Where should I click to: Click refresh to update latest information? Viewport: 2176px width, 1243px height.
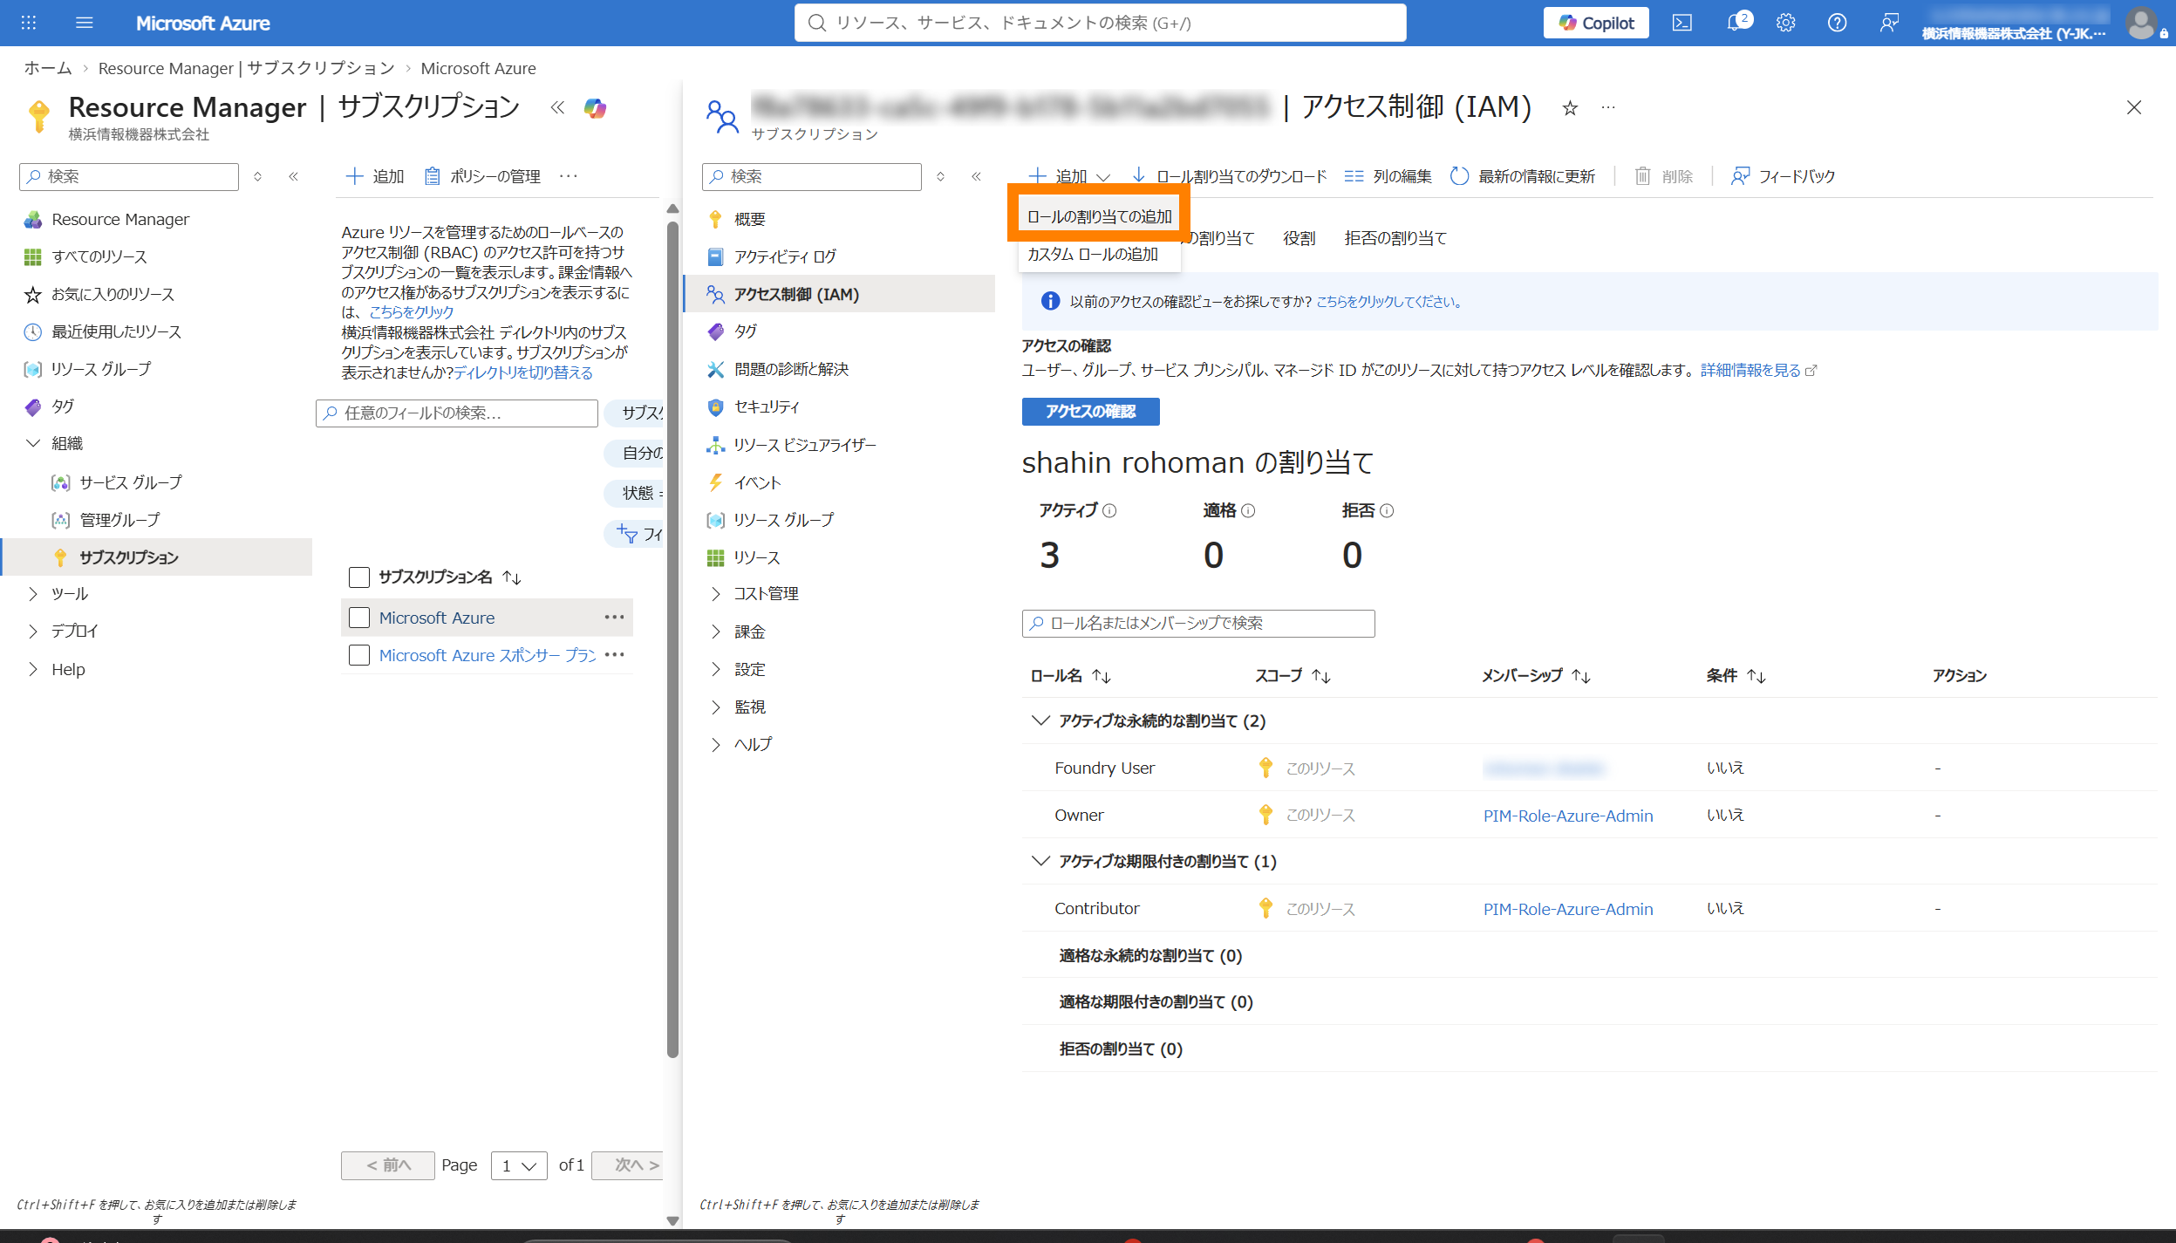1523,176
